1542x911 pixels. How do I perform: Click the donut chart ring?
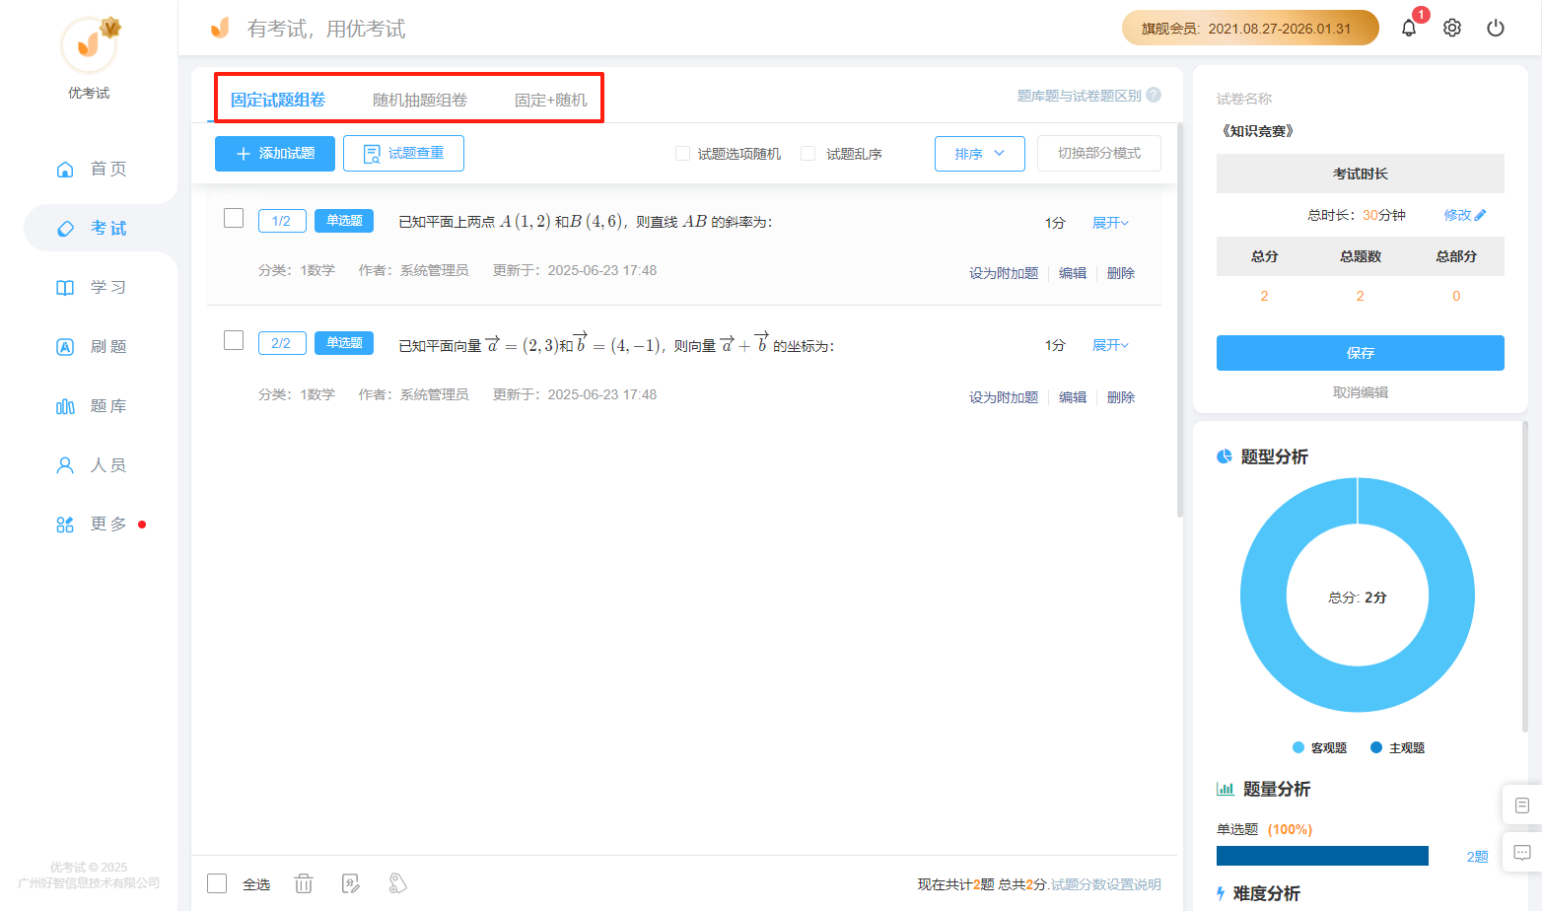point(1263,596)
